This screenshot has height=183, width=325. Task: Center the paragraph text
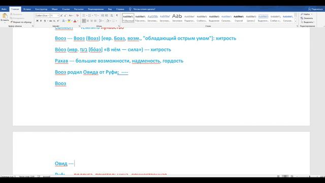pos(88,21)
